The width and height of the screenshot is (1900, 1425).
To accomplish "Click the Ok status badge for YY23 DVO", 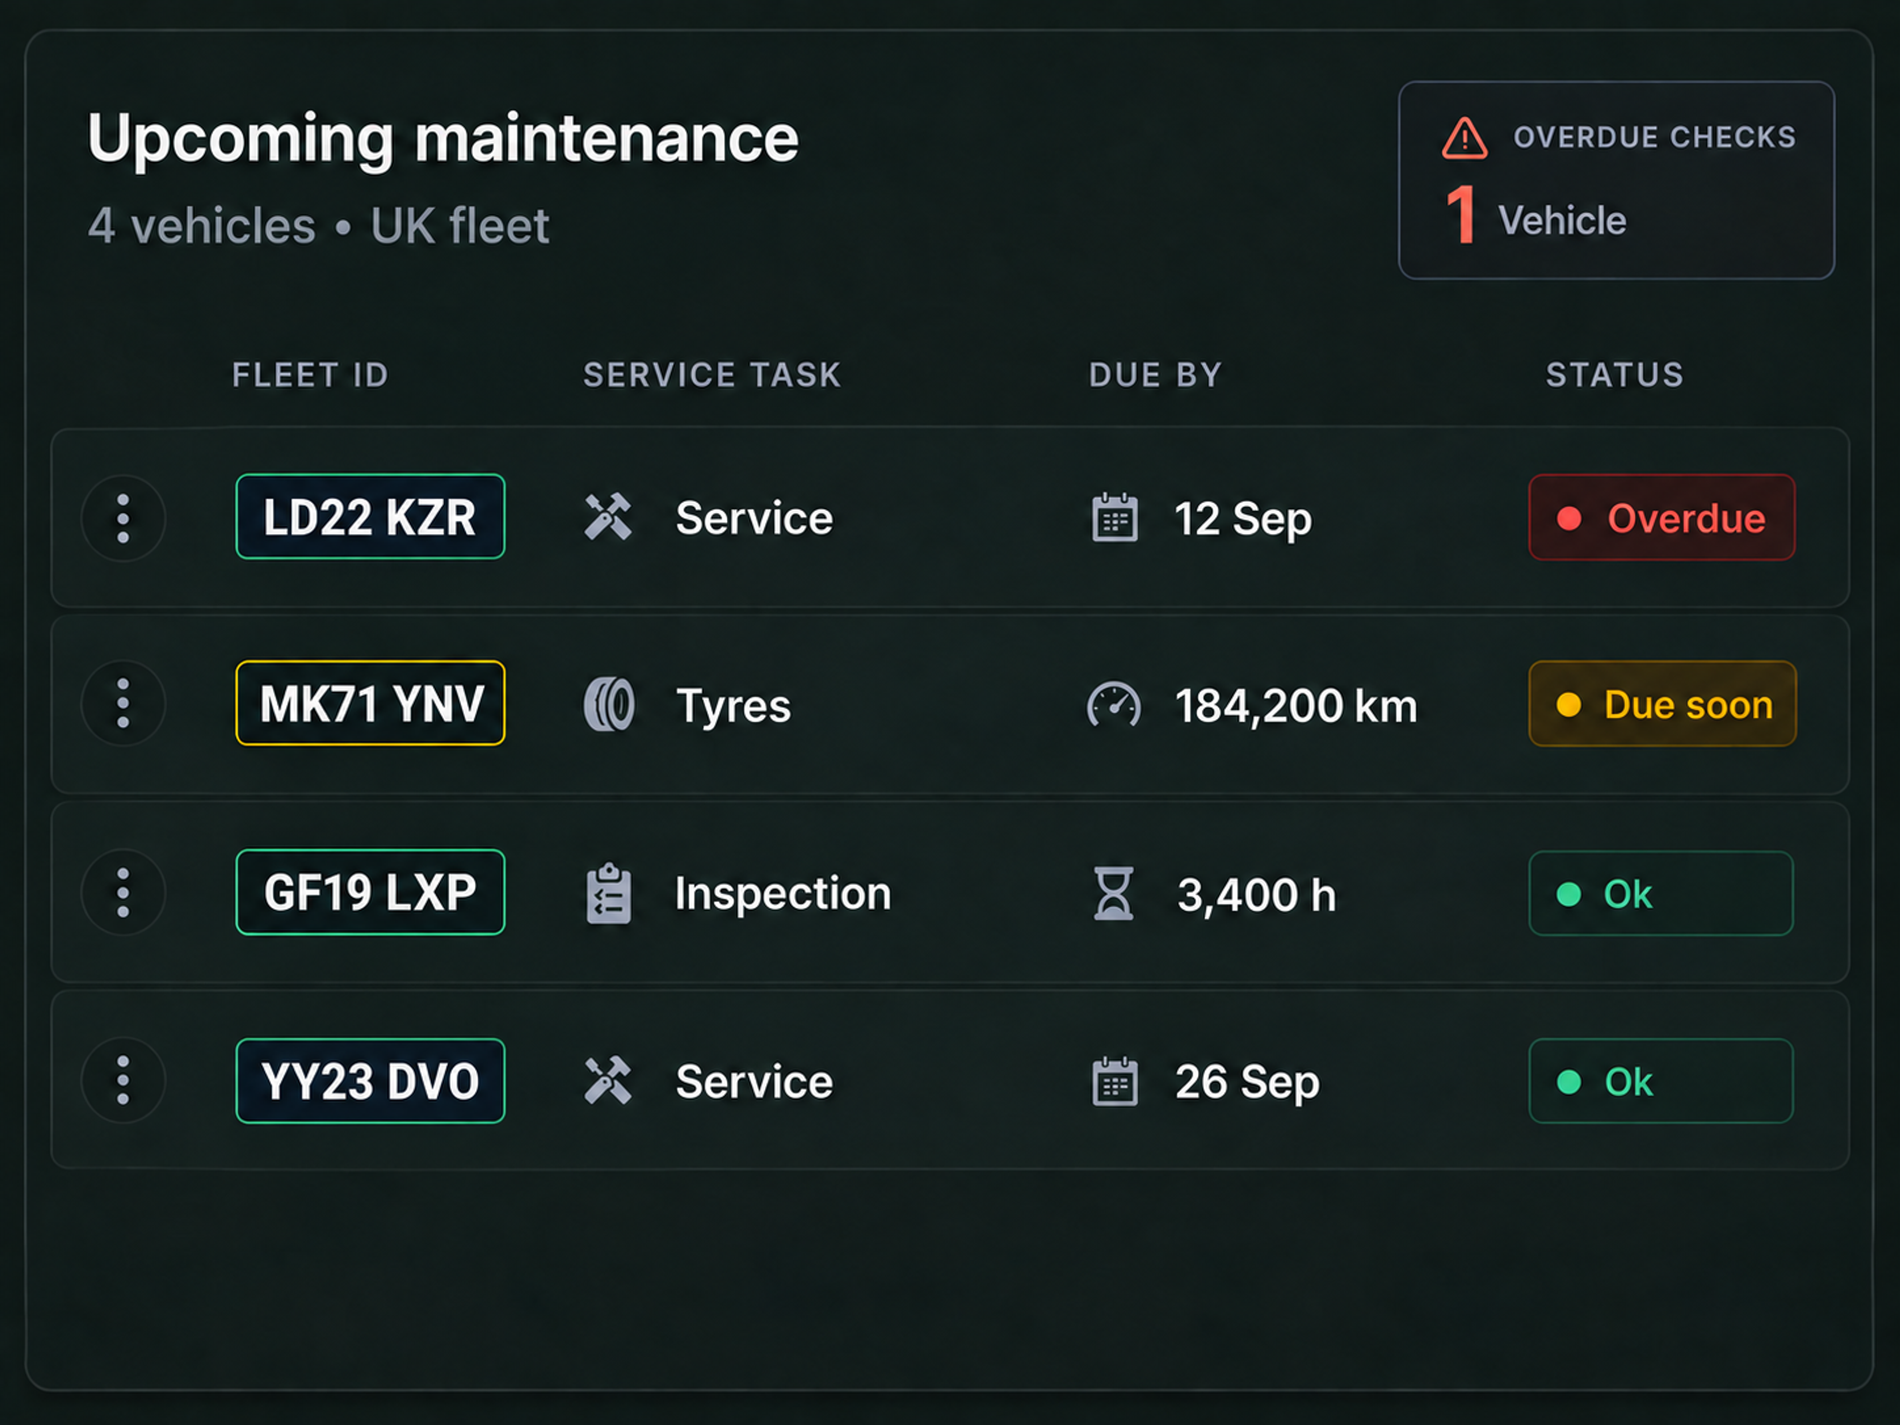I will 1661,1081.
